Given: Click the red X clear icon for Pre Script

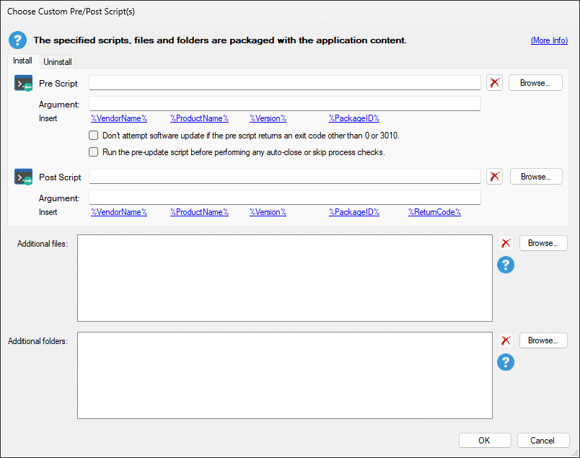Looking at the screenshot, I should click(494, 83).
